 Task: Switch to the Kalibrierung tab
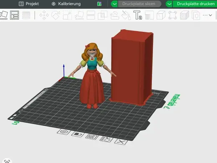pyautogui.click(x=66, y=4)
